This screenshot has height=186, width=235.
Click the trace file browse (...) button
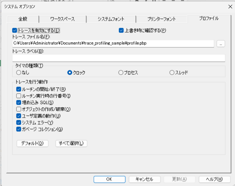point(221,44)
